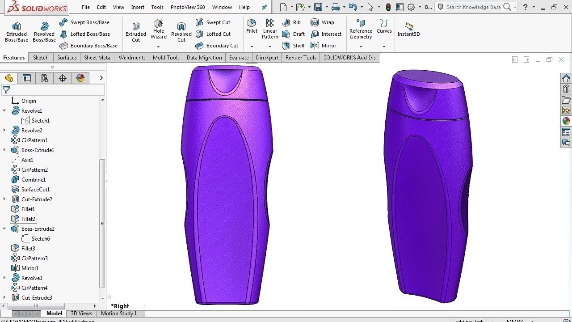The height and width of the screenshot is (322, 572).
Task: Open the PhotoView 360 menu
Action: click(x=188, y=7)
